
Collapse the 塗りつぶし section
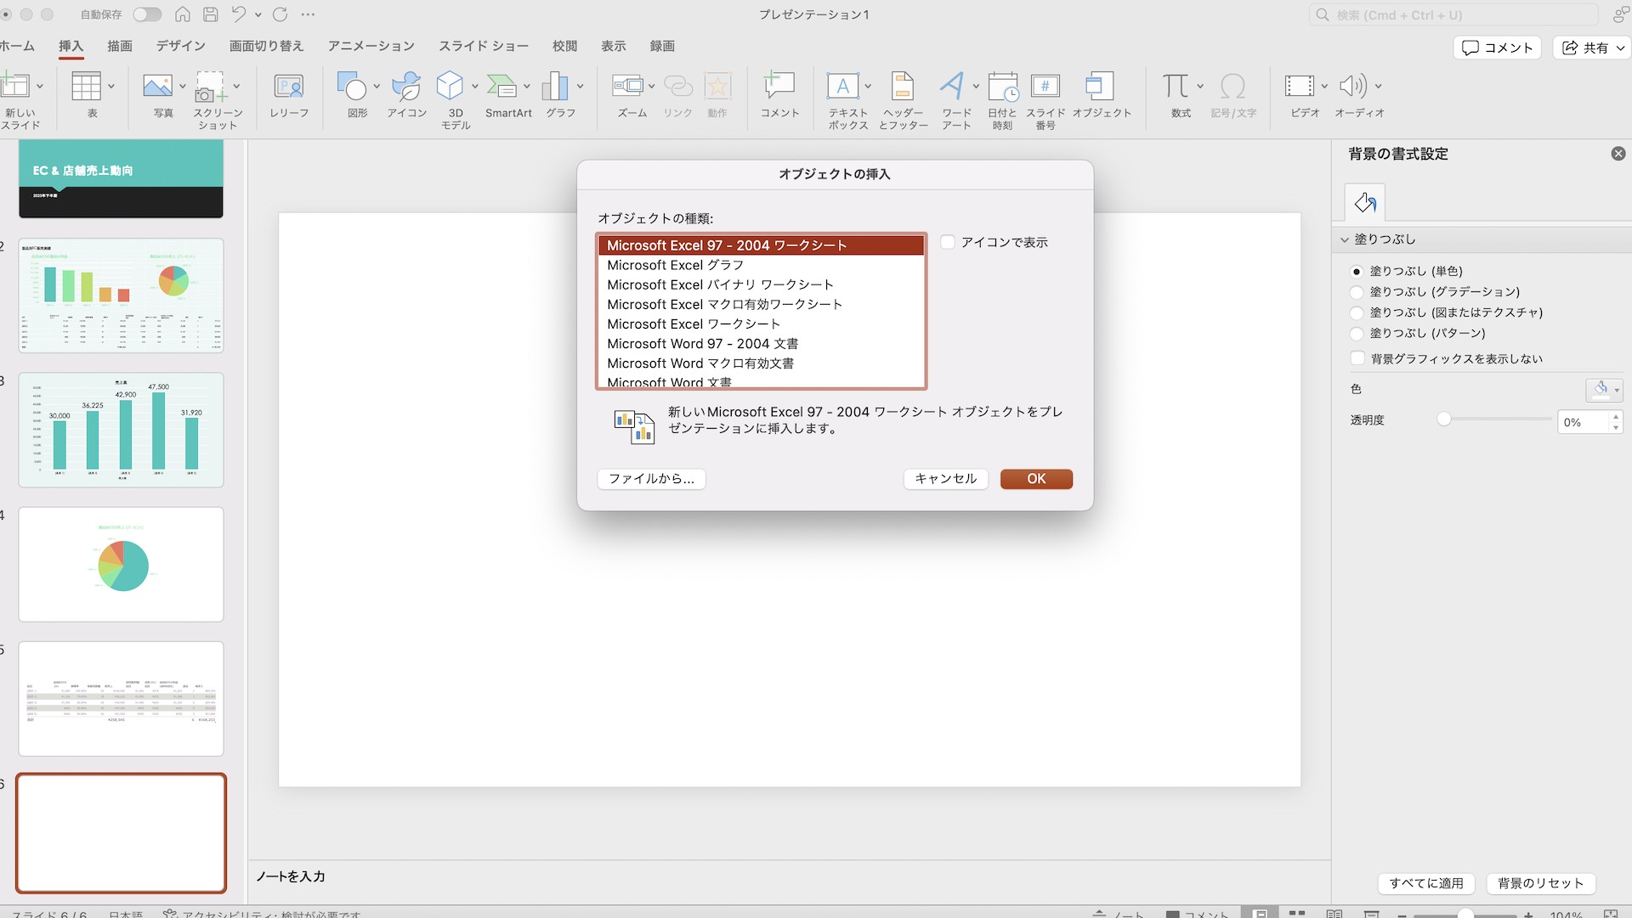pyautogui.click(x=1345, y=239)
